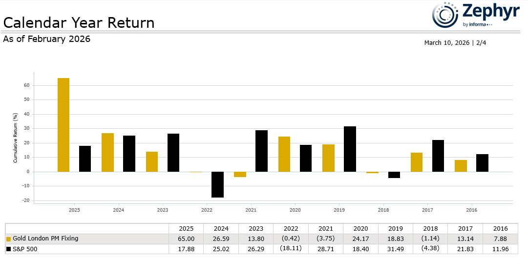Click the black 2021 S&P 500 bar
The height and width of the screenshot is (259, 528).
261,151
